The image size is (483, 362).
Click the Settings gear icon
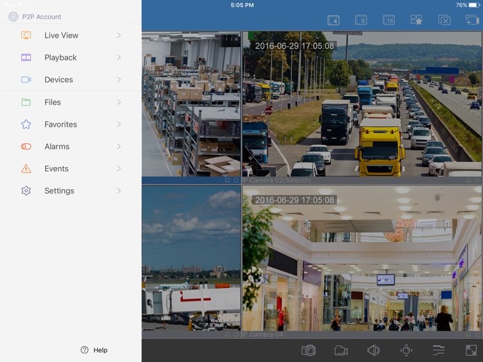point(26,191)
